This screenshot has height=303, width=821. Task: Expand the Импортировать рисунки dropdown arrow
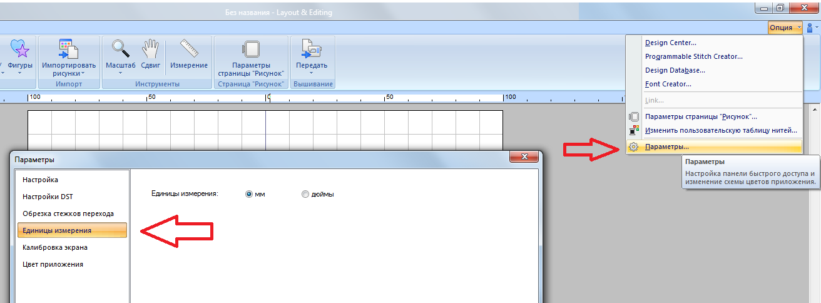pos(83,74)
